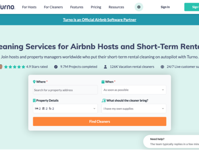This screenshot has width=199, height=150.
Task: Focus the property address search field
Action: pyautogui.click(x=65, y=90)
